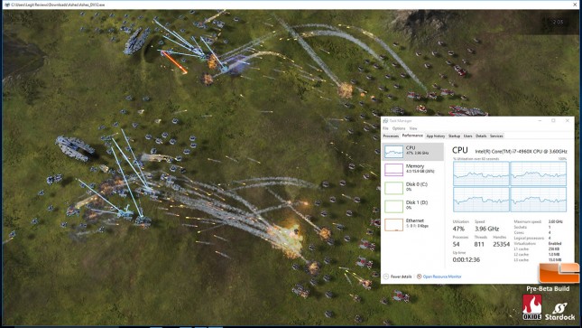Click the Intel Core i7-4960X CPU name
Viewport: 582px width, 328px height.
point(521,152)
